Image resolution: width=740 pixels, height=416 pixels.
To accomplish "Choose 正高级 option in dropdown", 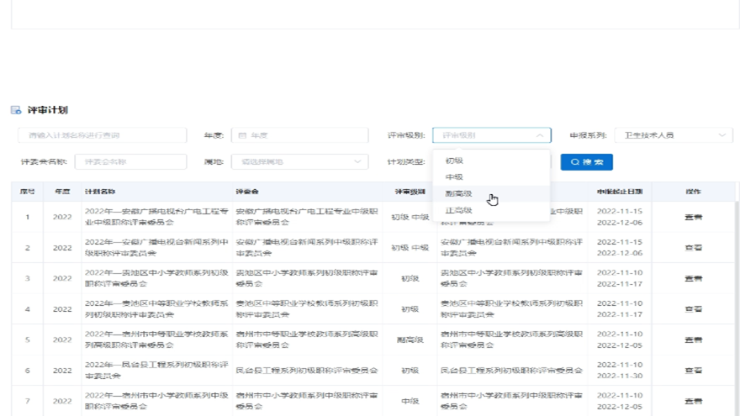I will pos(458,210).
